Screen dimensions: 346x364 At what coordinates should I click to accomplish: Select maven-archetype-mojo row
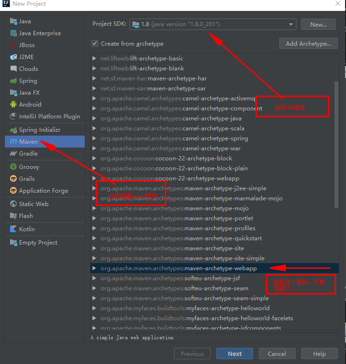tap(214, 208)
